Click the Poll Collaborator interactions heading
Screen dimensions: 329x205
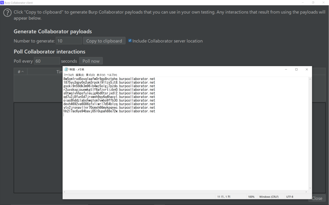49,52
